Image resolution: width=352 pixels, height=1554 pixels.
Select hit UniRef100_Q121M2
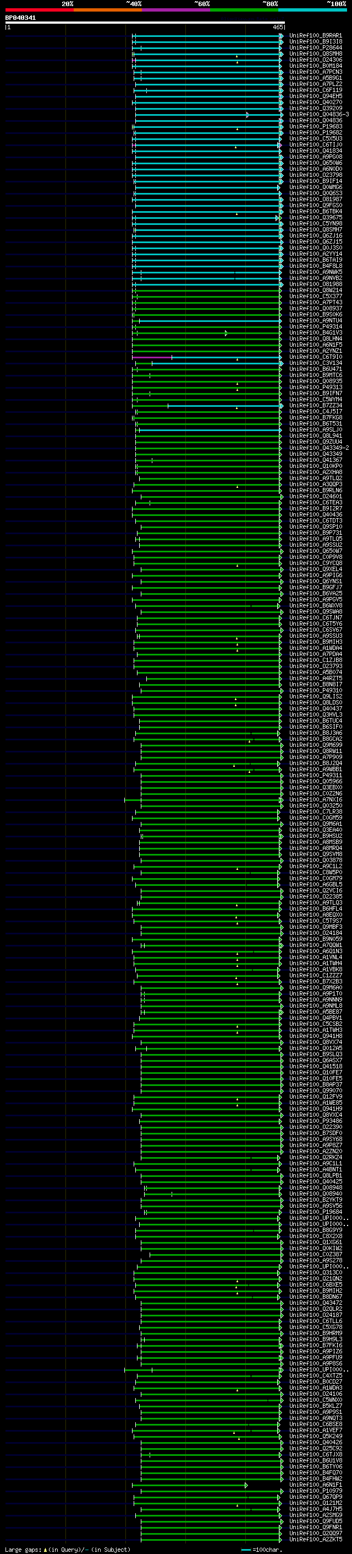click(315, 1503)
